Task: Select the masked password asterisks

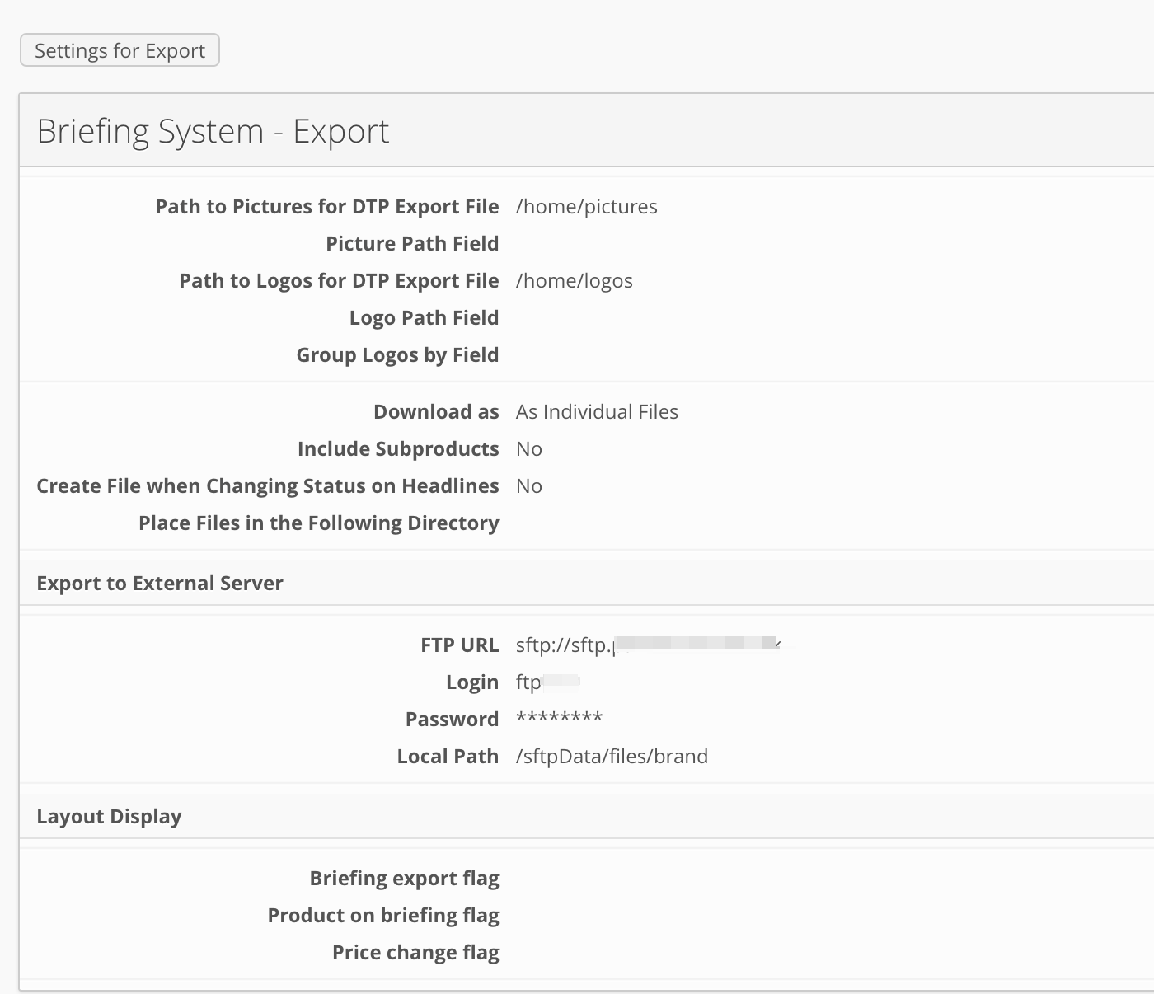Action: (x=559, y=718)
